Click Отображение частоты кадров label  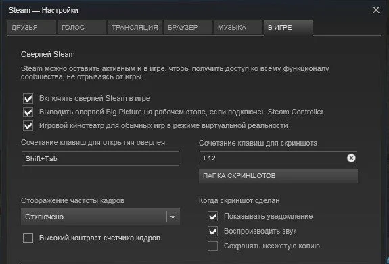[x=72, y=200]
